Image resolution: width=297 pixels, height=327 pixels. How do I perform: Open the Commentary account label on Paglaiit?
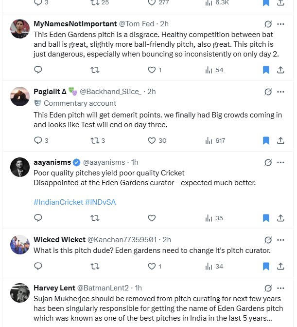pyautogui.click(x=80, y=103)
